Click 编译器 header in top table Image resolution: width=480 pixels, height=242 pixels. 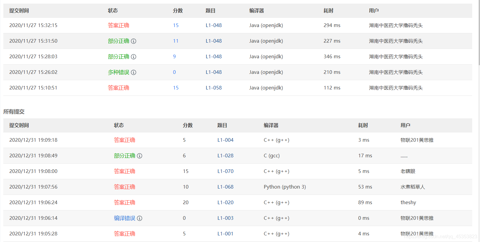(x=257, y=11)
